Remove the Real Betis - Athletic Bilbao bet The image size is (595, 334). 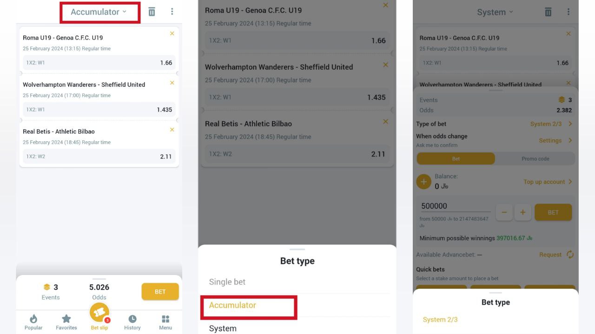point(172,130)
